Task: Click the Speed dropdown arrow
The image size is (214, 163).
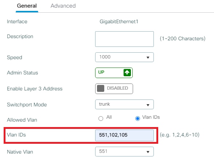Action: [x=148, y=57]
